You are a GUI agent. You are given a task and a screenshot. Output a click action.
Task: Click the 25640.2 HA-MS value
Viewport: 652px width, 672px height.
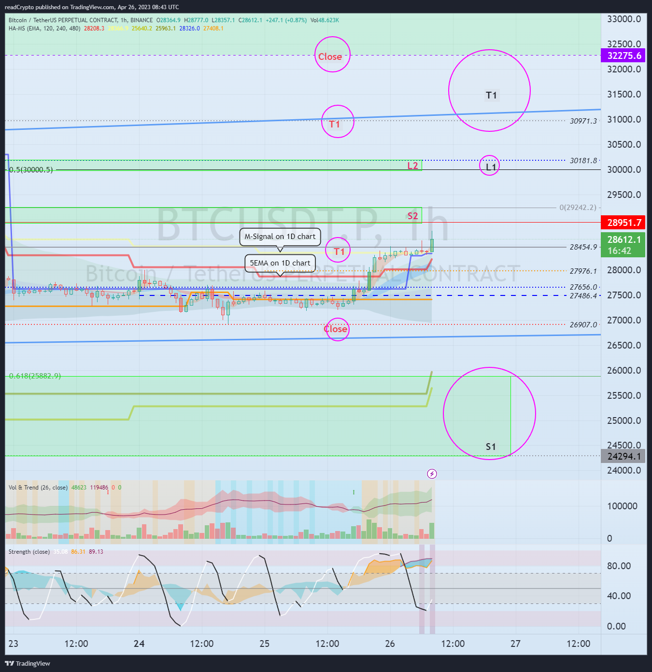click(142, 28)
